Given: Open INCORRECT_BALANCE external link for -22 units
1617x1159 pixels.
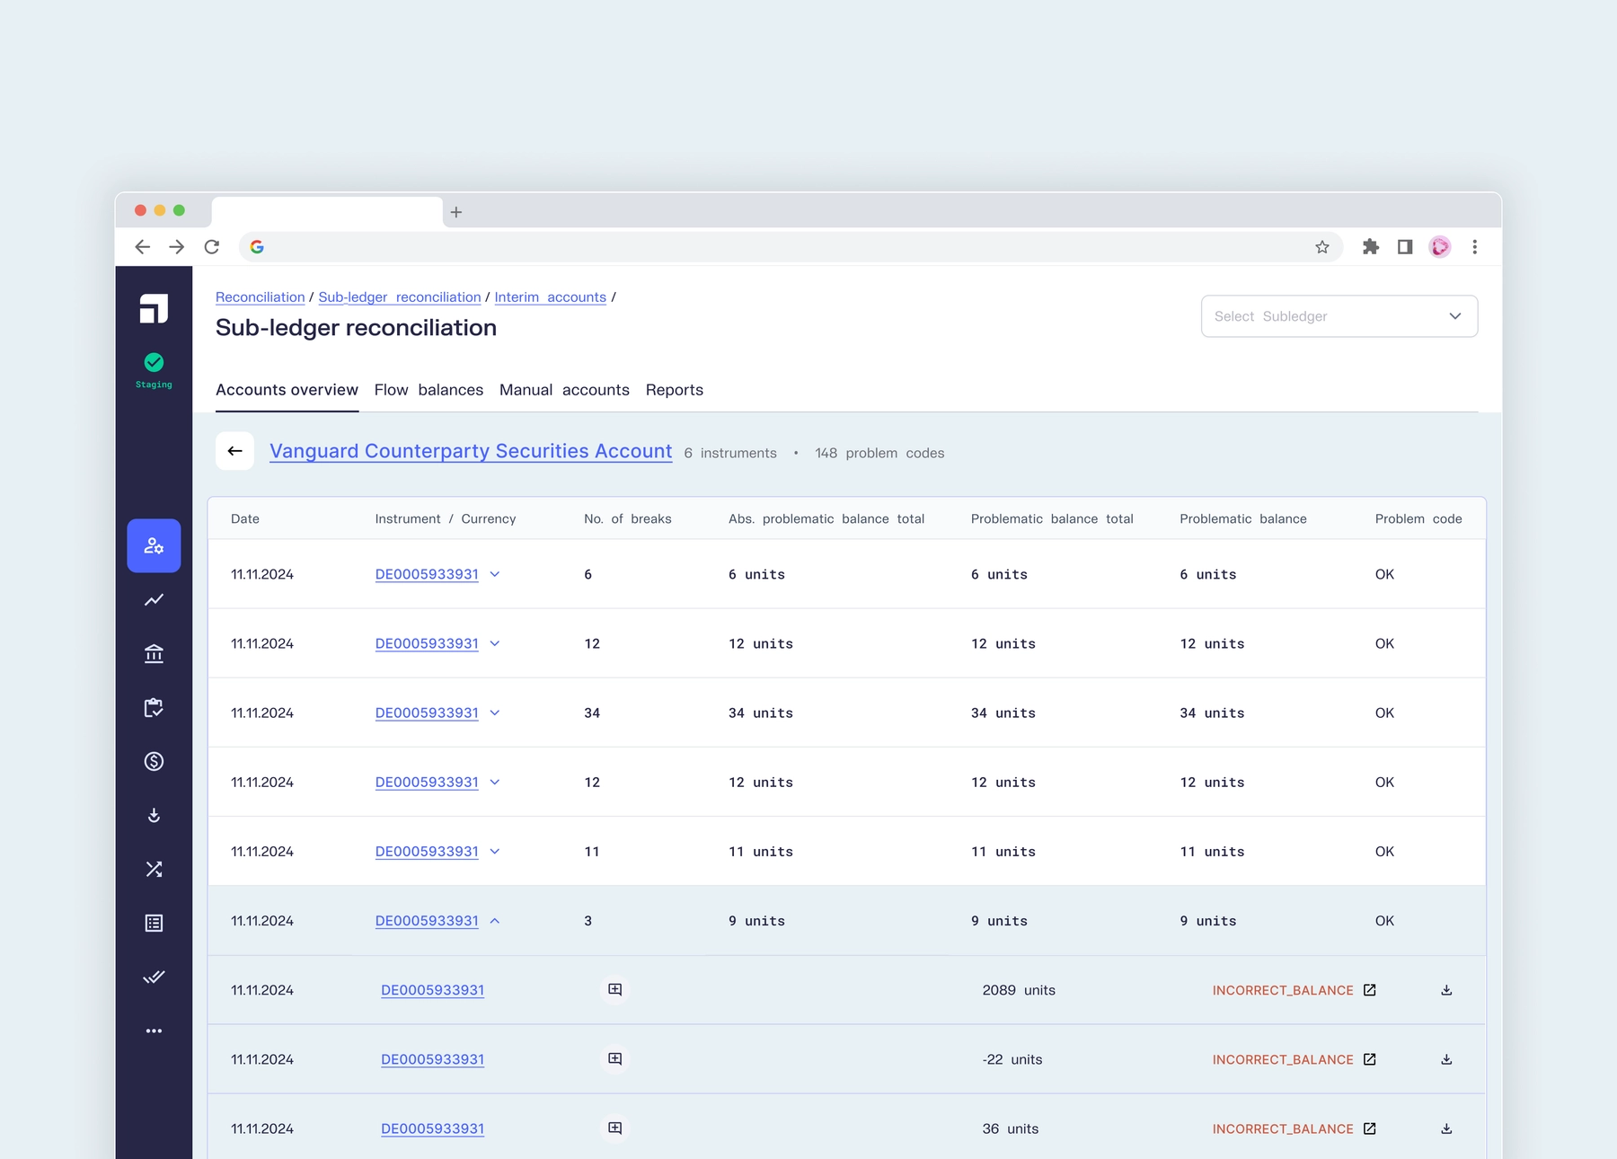Looking at the screenshot, I should click(1369, 1059).
